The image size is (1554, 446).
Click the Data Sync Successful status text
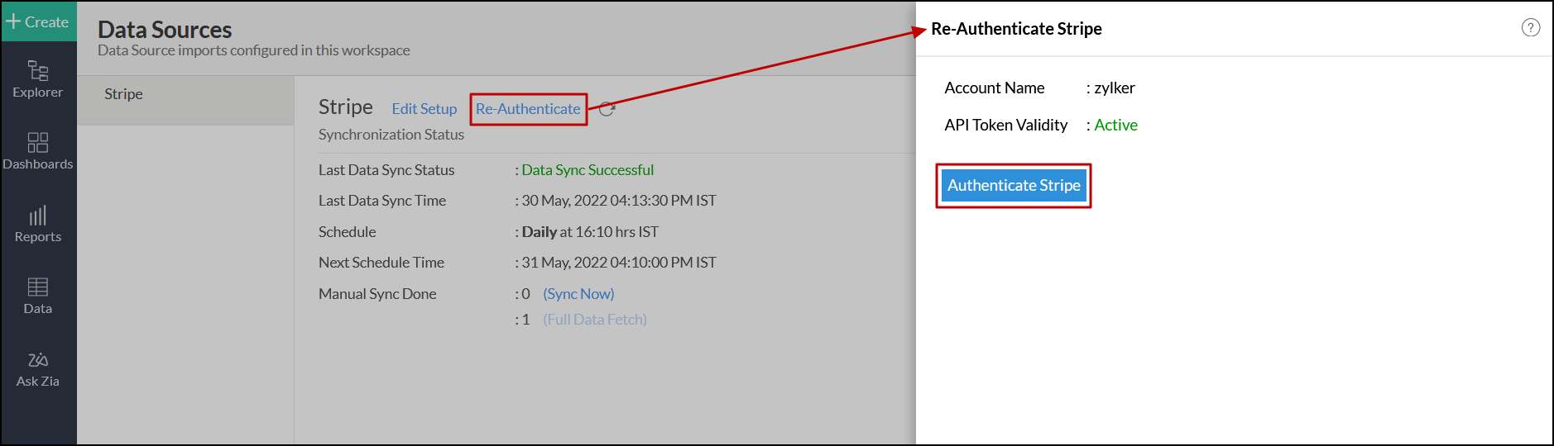tap(588, 170)
